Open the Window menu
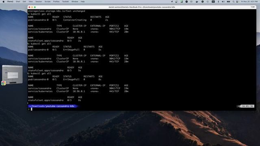The width and height of the screenshot is (260, 146). (x=75, y=2)
